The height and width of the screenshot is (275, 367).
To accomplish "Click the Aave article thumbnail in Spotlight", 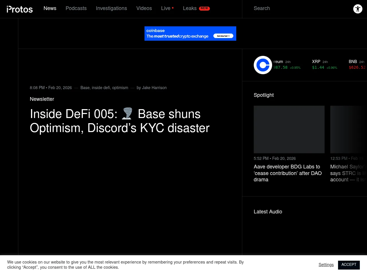I will [289, 129].
